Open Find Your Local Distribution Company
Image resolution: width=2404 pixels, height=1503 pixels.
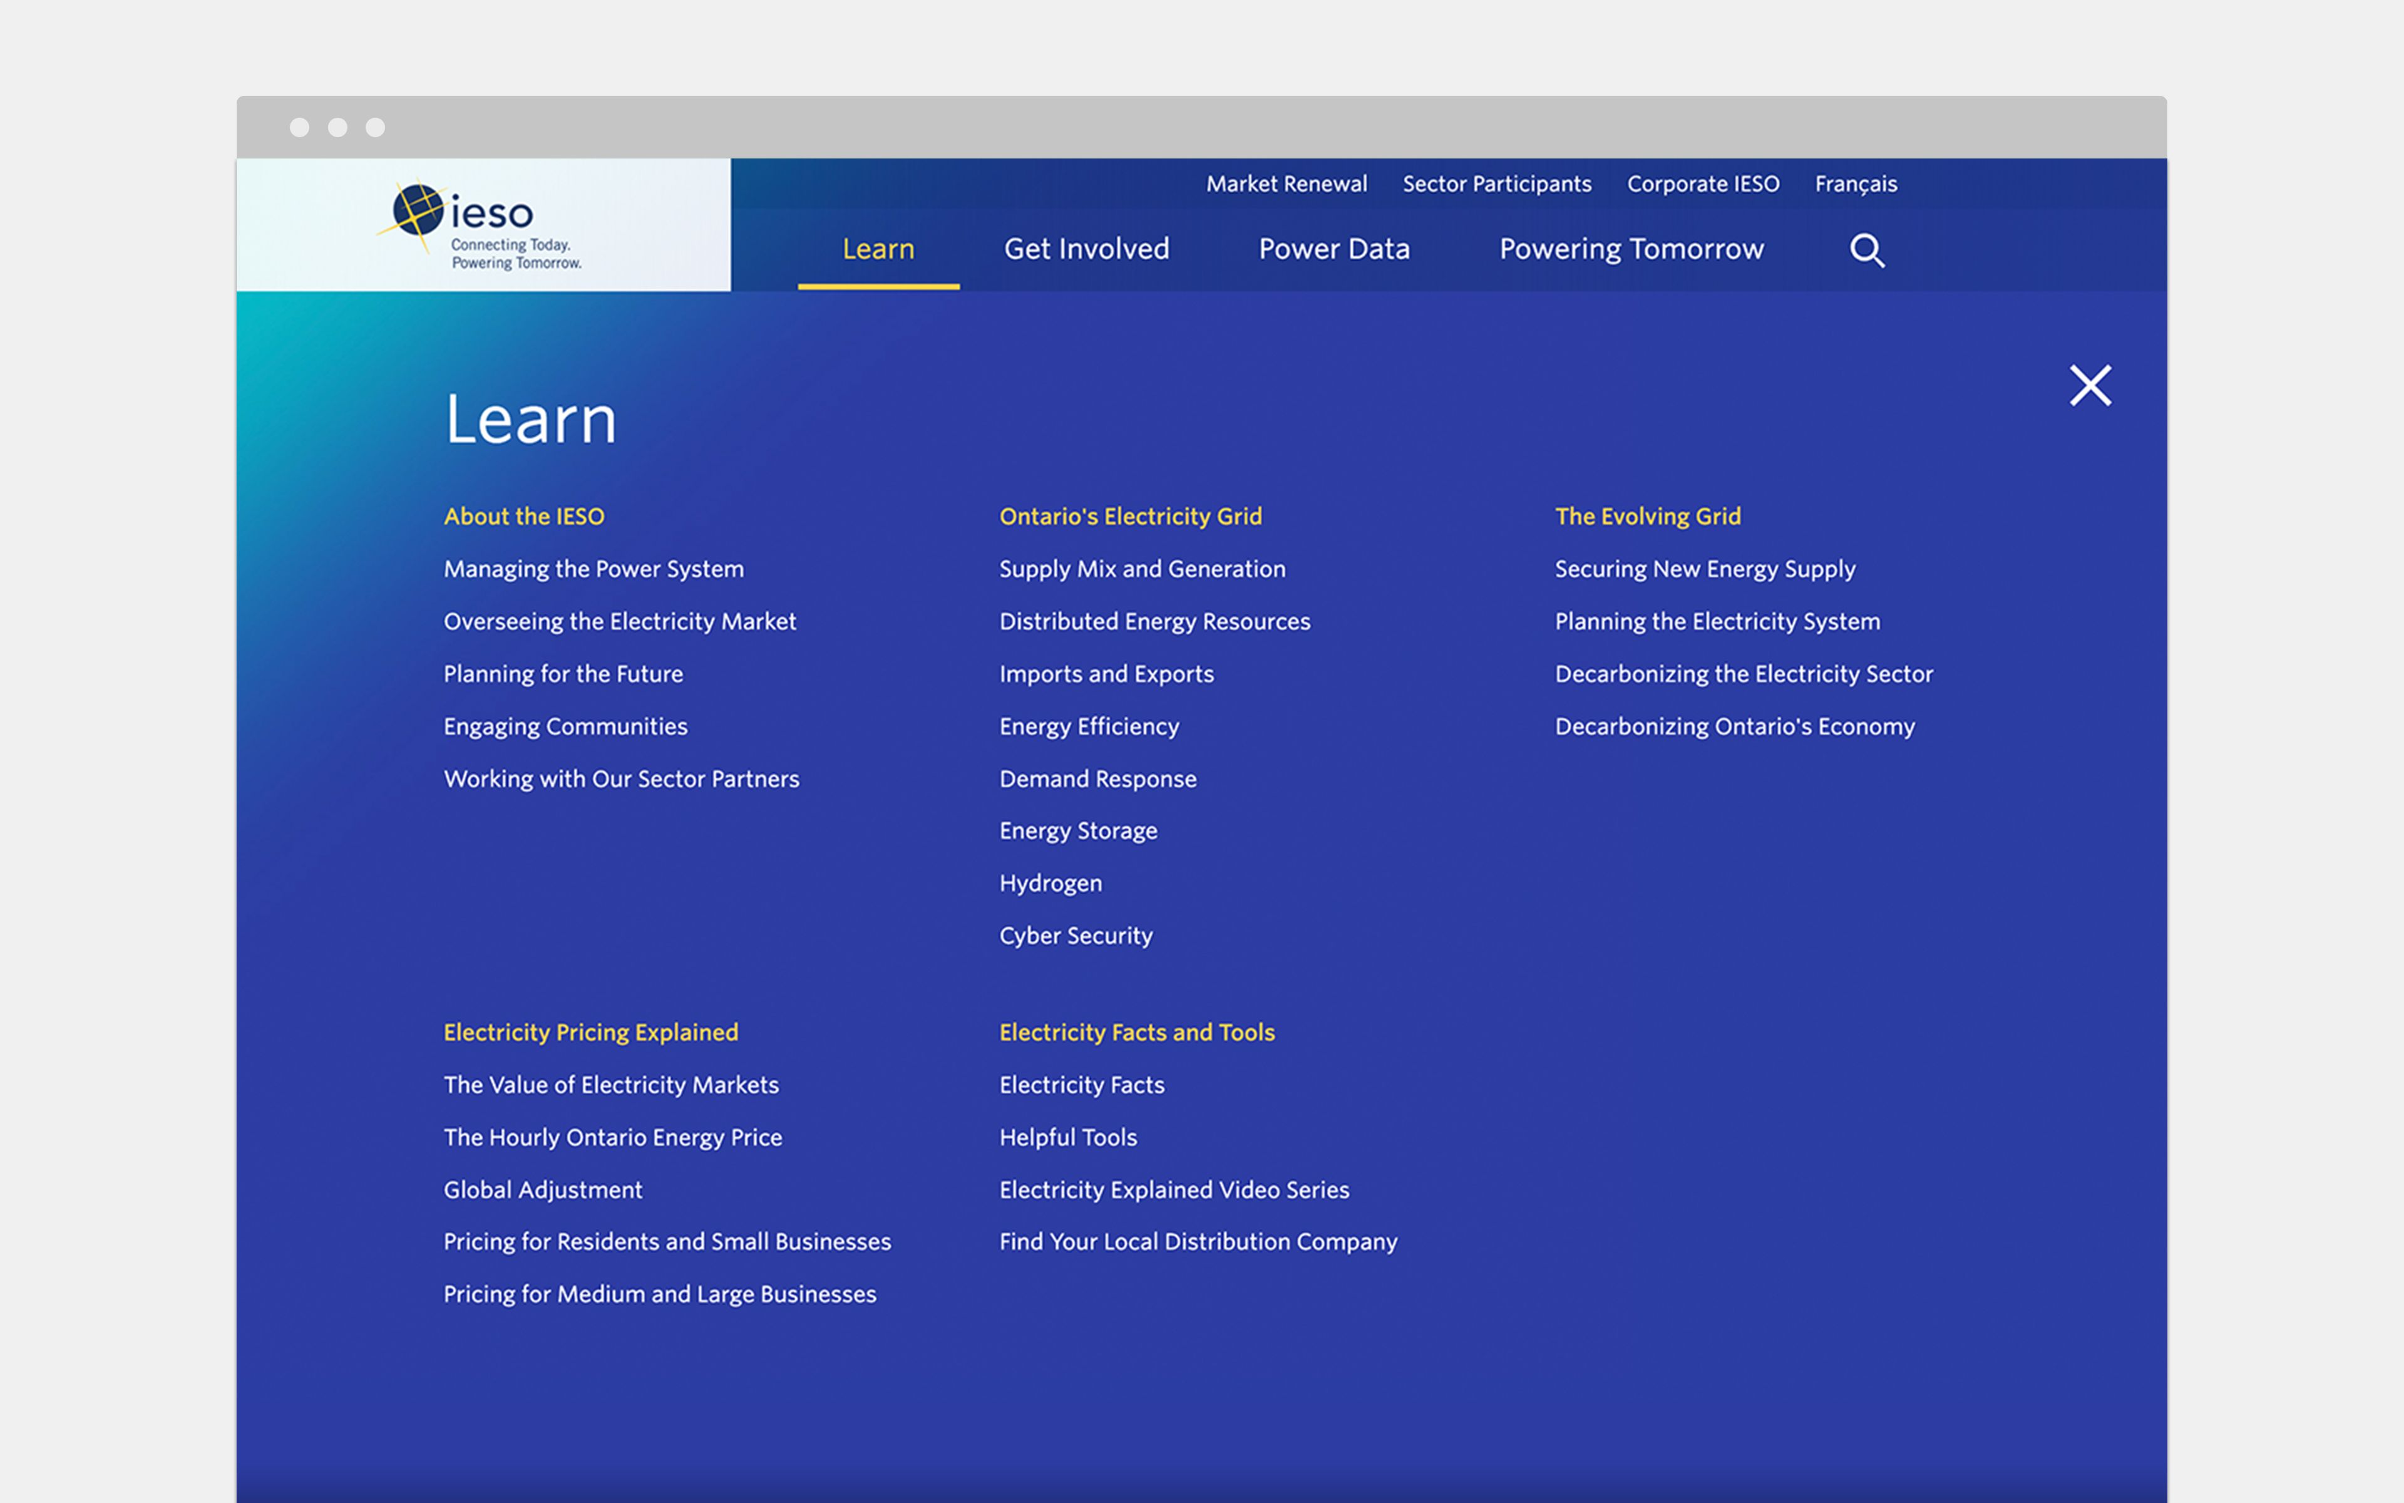tap(1198, 1242)
